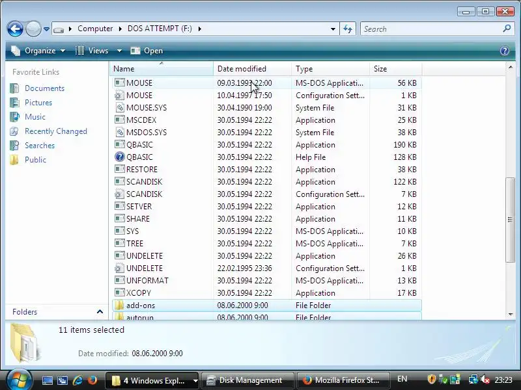Sort by the Size column header
Screen dimensions: 521x390
click(395, 69)
